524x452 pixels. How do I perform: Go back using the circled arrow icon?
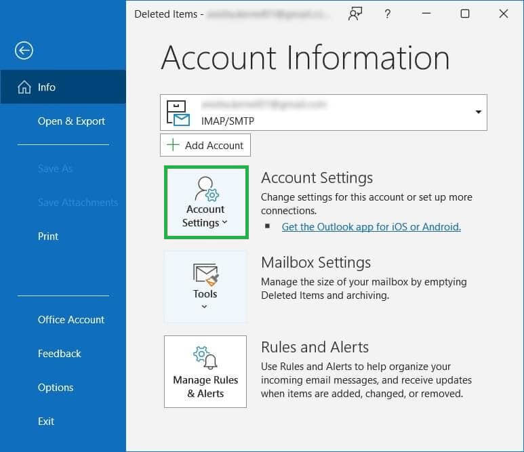click(x=24, y=51)
